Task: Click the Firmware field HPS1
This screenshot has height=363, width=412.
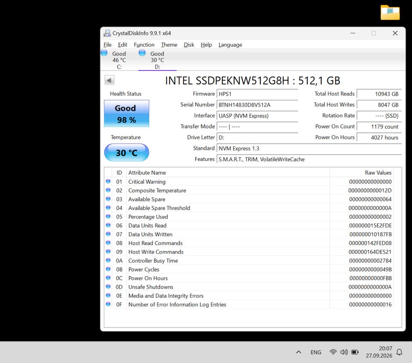Action: pyautogui.click(x=257, y=94)
